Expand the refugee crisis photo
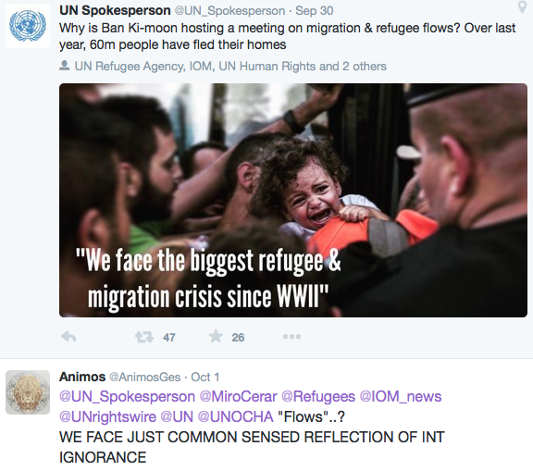The width and height of the screenshot is (533, 471). pyautogui.click(x=293, y=200)
